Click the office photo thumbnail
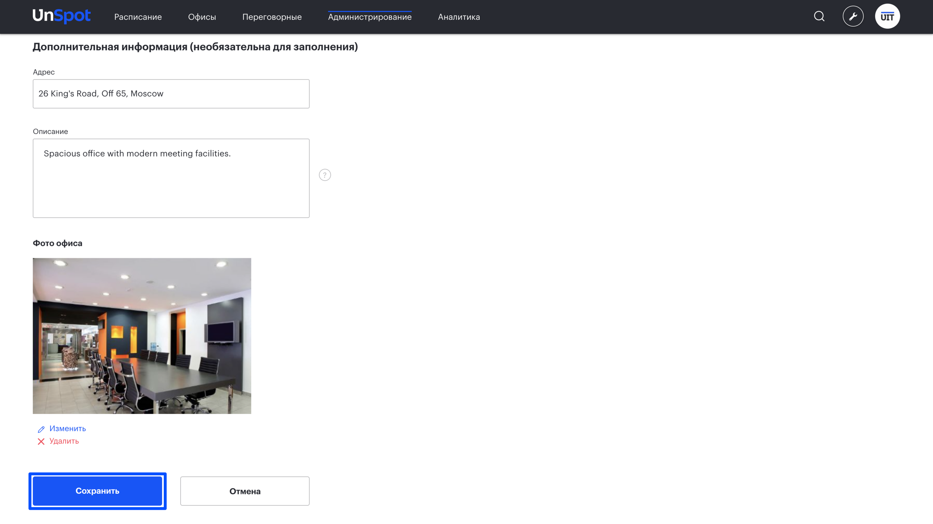 pyautogui.click(x=142, y=336)
